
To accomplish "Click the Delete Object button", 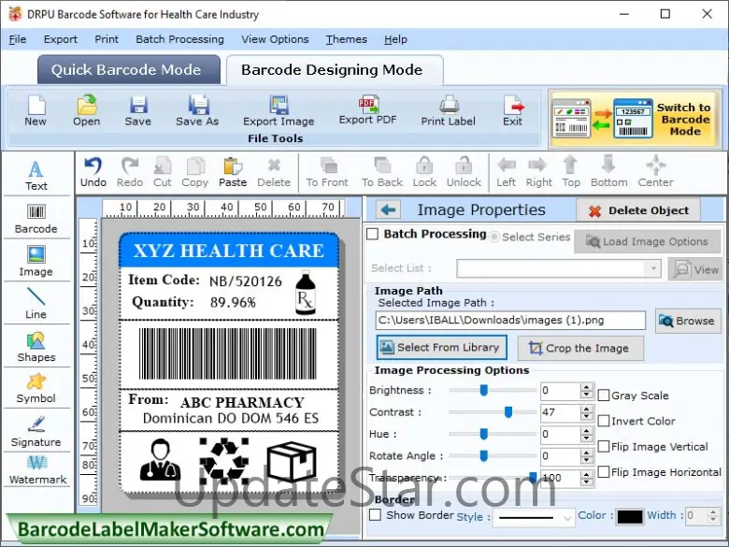I will [x=638, y=210].
